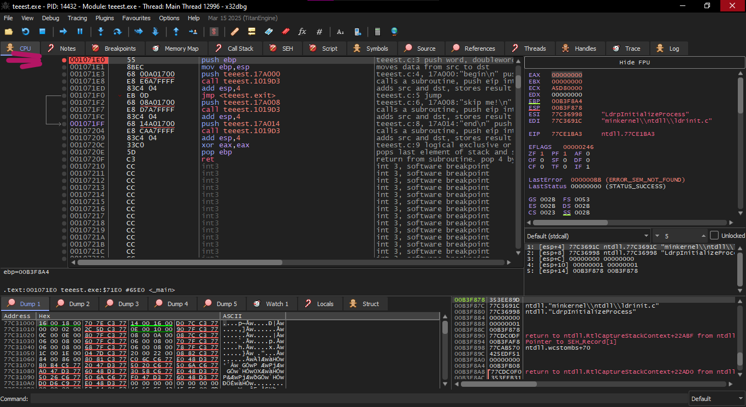746x407 pixels.
Task: Click the Step Into toolbar icon
Action: (100, 32)
